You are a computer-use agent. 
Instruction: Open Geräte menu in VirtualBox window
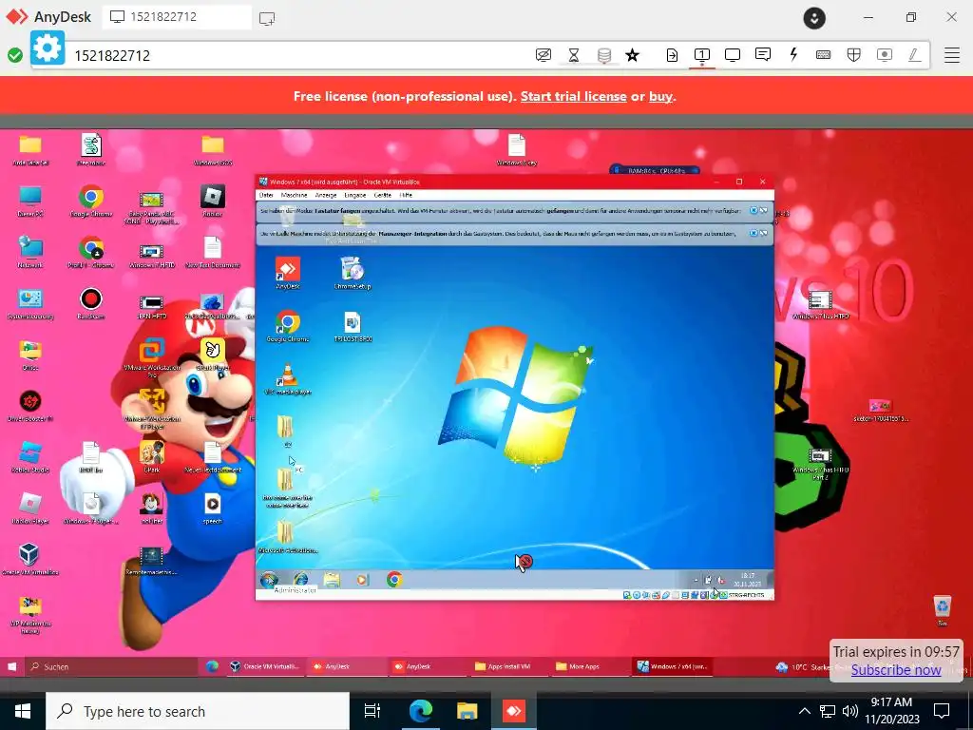[383, 195]
